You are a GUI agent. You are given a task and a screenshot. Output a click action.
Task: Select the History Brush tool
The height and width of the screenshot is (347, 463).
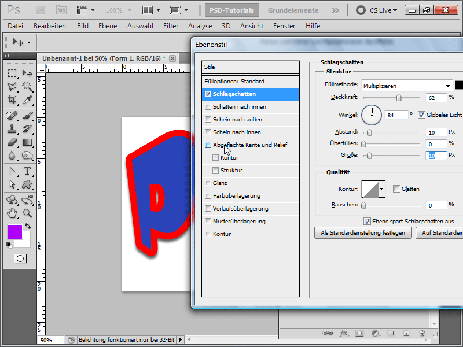pos(27,129)
